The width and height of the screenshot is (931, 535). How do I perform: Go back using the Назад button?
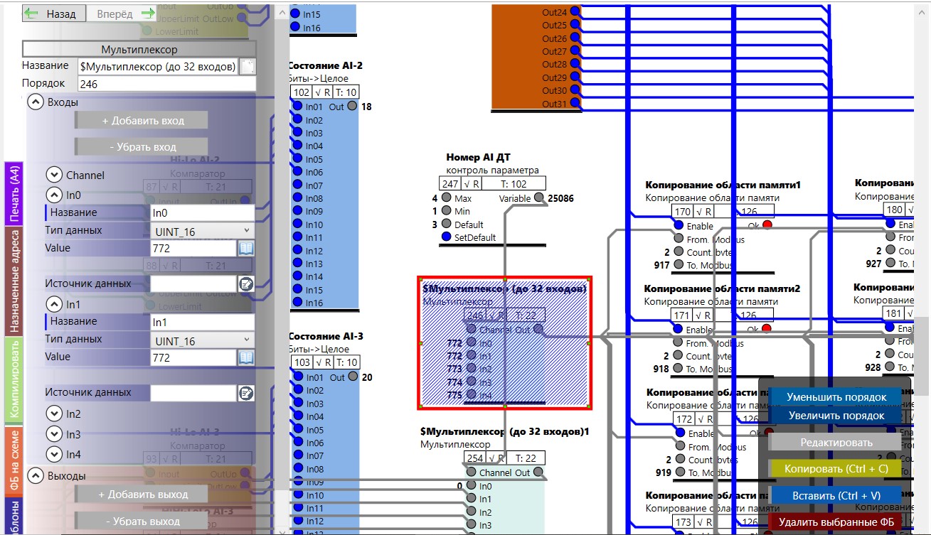[x=54, y=13]
